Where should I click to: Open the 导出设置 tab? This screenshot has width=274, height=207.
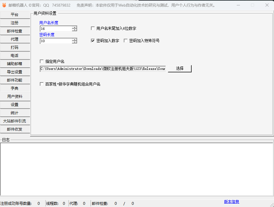[15, 72]
